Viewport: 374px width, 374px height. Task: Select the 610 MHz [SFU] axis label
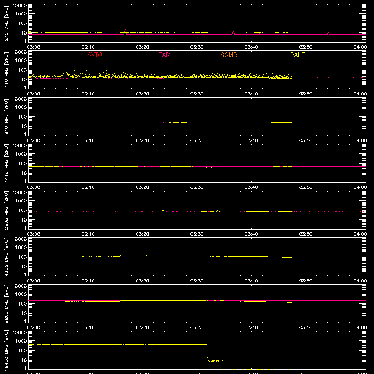6,116
